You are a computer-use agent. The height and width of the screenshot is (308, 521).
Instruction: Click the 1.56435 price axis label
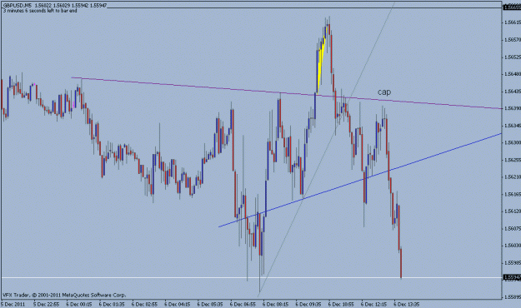512,91
